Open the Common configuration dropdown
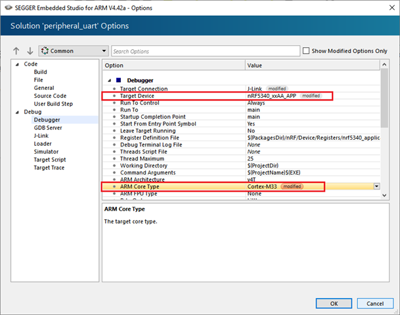The height and width of the screenshot is (315, 400). click(74, 51)
